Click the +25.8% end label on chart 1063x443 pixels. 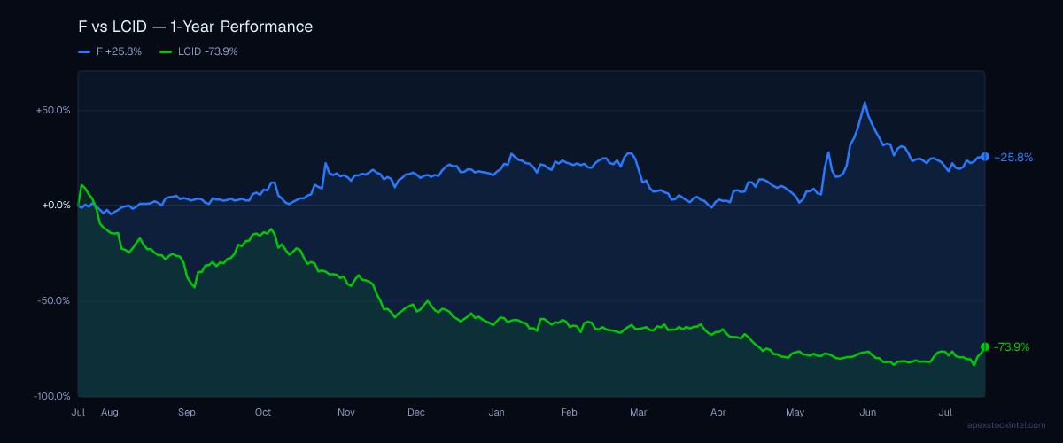[x=1013, y=158]
